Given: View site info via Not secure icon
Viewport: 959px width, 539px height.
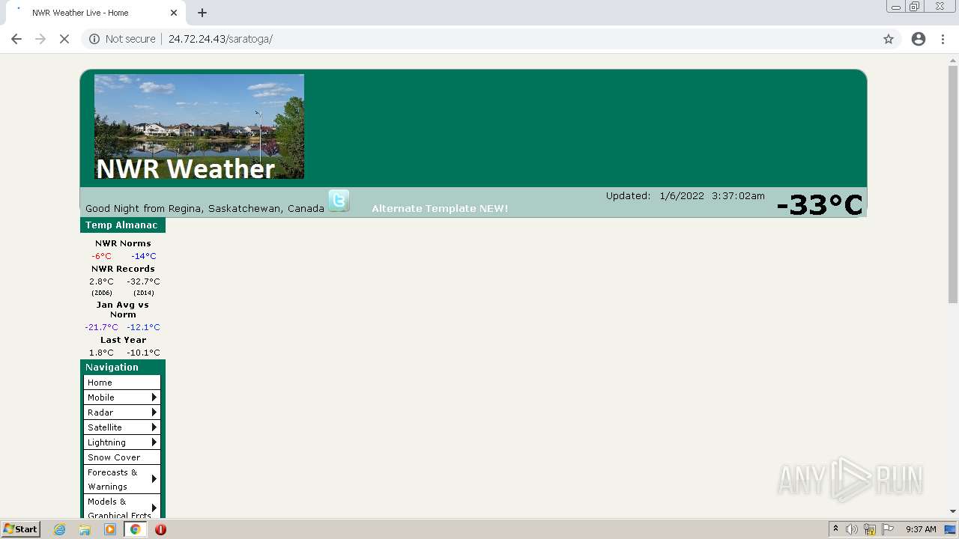Looking at the screenshot, I should (x=94, y=39).
